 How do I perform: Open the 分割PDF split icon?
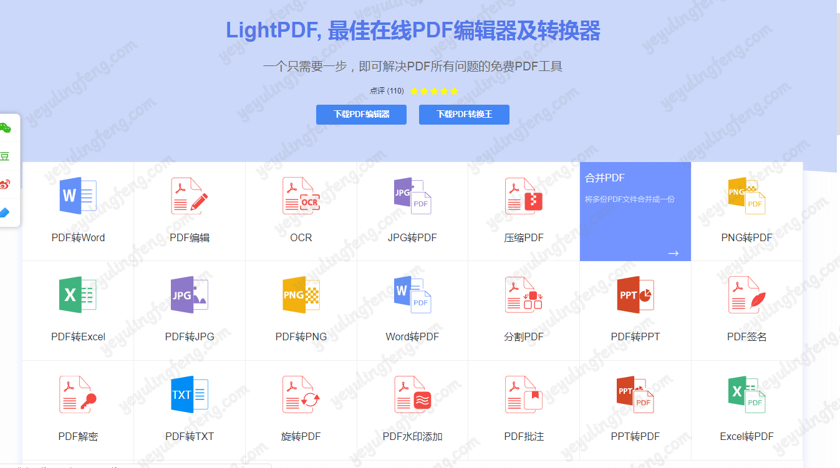524,295
